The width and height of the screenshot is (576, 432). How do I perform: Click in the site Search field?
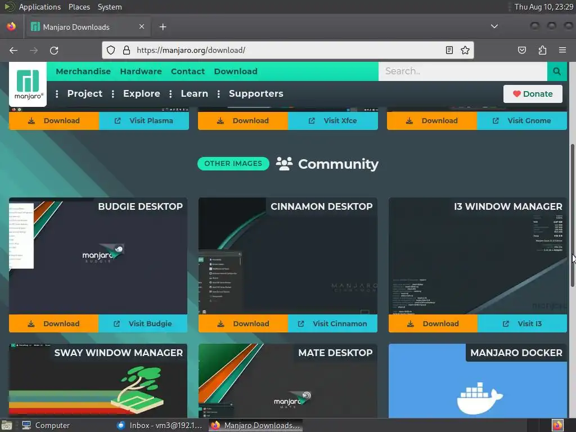coord(463,71)
